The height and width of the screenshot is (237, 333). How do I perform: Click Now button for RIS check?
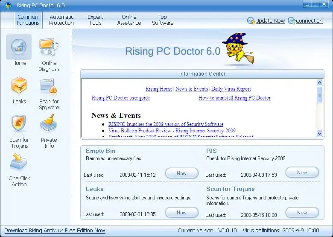(302, 173)
